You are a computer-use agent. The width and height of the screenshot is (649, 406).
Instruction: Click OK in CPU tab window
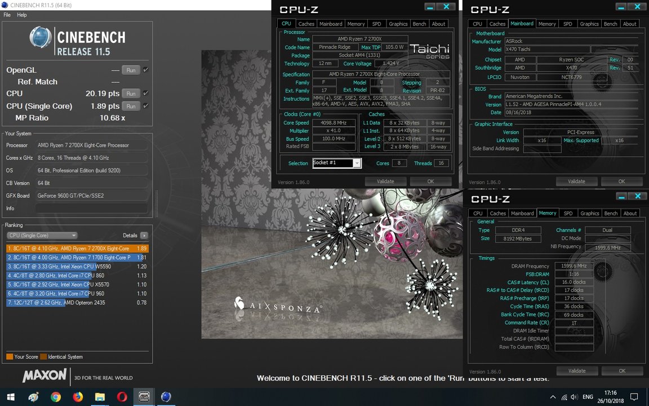430,182
